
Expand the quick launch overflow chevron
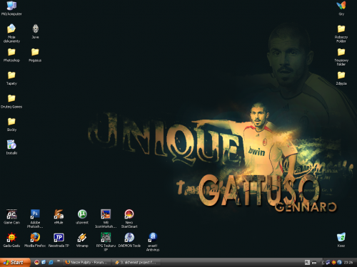(x=59, y=261)
